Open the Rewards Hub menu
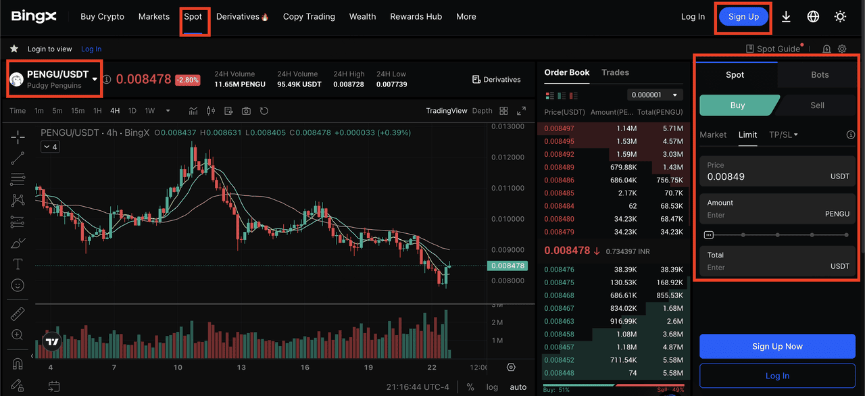The width and height of the screenshot is (865, 396). pos(416,17)
